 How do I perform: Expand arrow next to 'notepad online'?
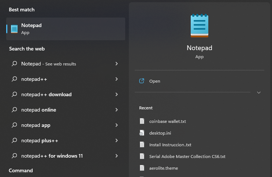(x=116, y=110)
